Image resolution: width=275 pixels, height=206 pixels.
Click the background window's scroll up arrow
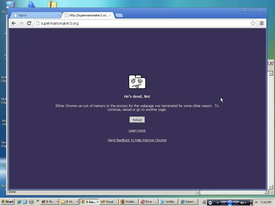[x=271, y=73]
